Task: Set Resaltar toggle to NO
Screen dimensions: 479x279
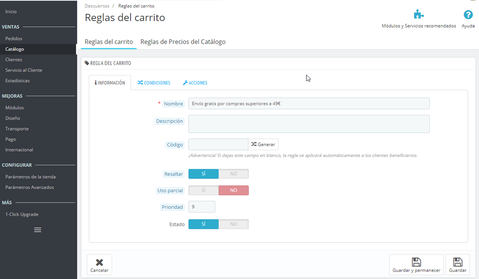Action: click(233, 174)
